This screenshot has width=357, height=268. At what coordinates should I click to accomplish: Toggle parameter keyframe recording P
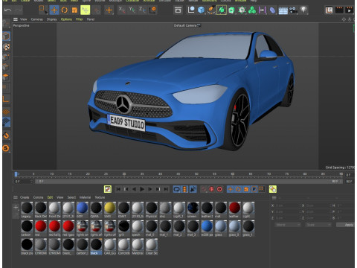tap(254, 189)
